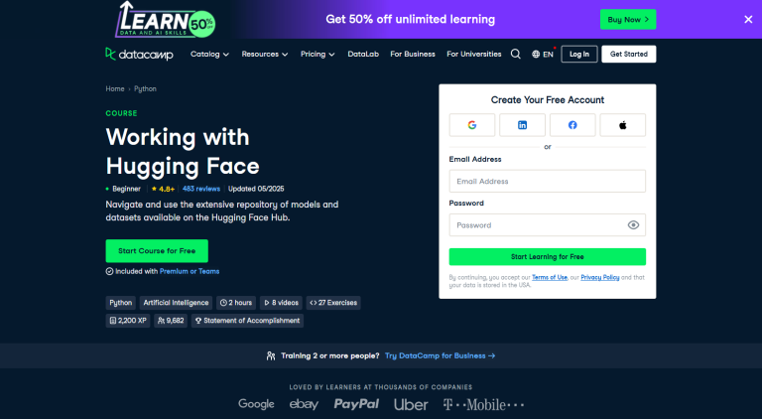Click the Uber company logo
This screenshot has width=762, height=419.
[411, 404]
